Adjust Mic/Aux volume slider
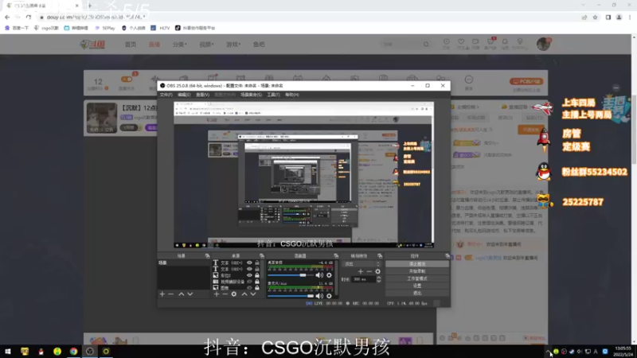Viewport: 637px width, 358px height. tap(291, 296)
